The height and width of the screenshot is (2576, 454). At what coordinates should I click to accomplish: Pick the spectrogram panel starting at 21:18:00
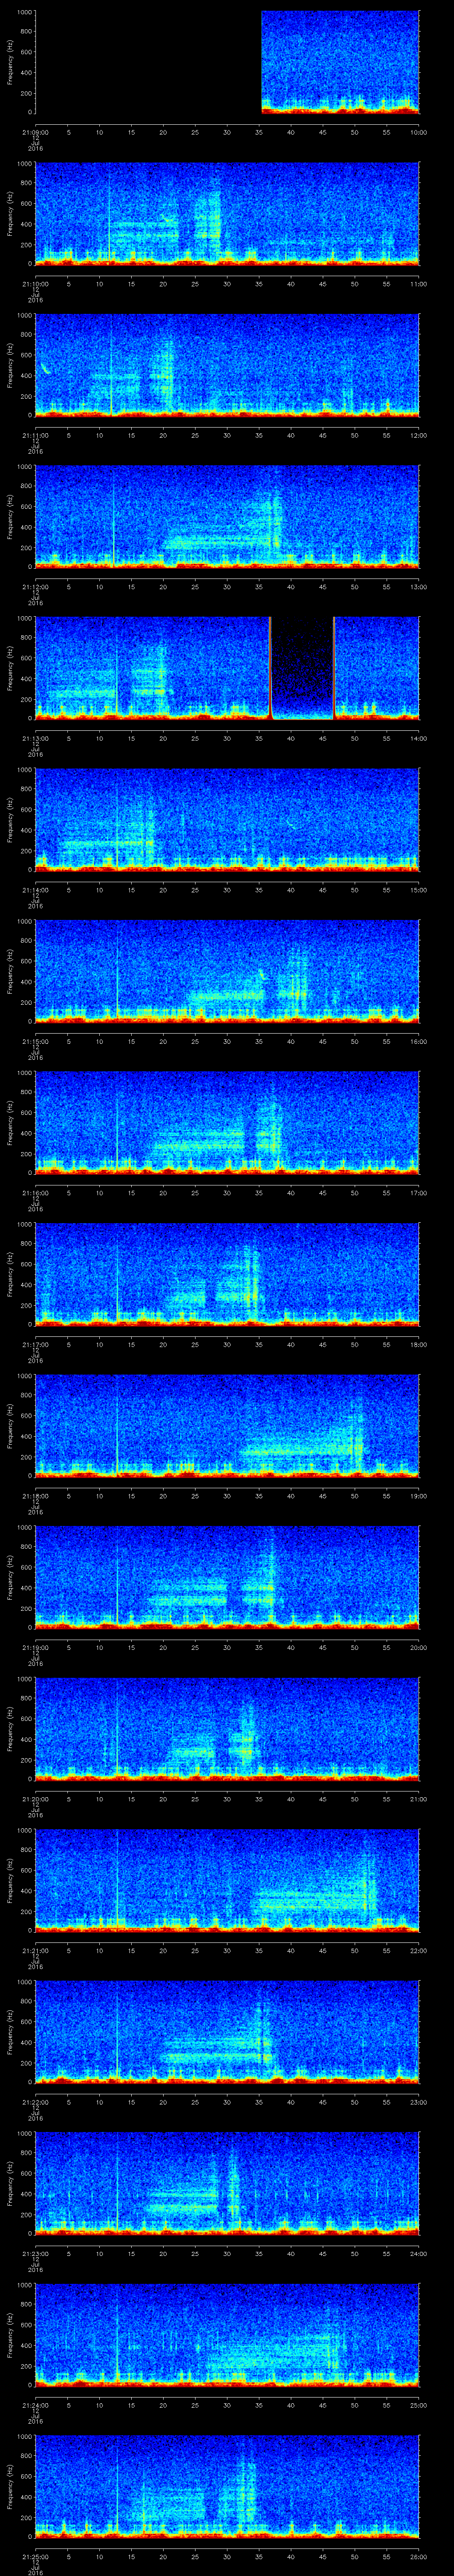pyautogui.click(x=227, y=1425)
